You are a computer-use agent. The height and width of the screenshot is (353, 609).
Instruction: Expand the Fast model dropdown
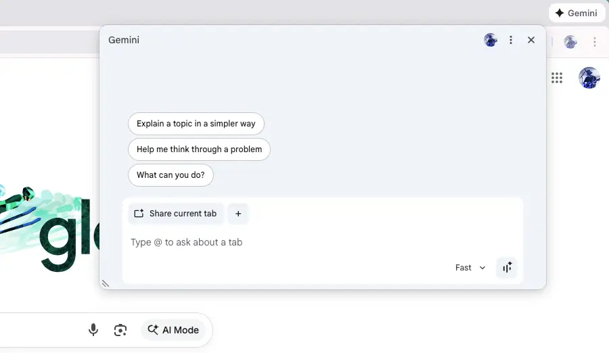pyautogui.click(x=470, y=268)
